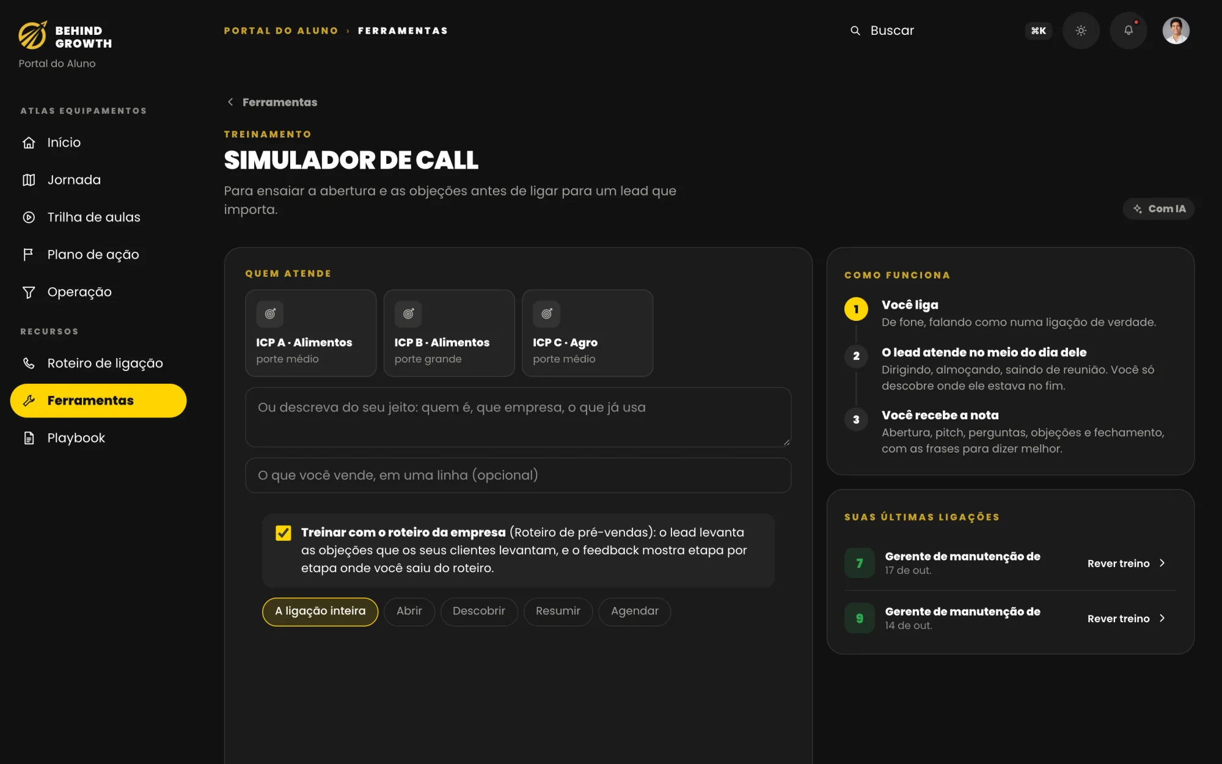
Task: Select the ICP C · Agro card
Action: click(587, 333)
